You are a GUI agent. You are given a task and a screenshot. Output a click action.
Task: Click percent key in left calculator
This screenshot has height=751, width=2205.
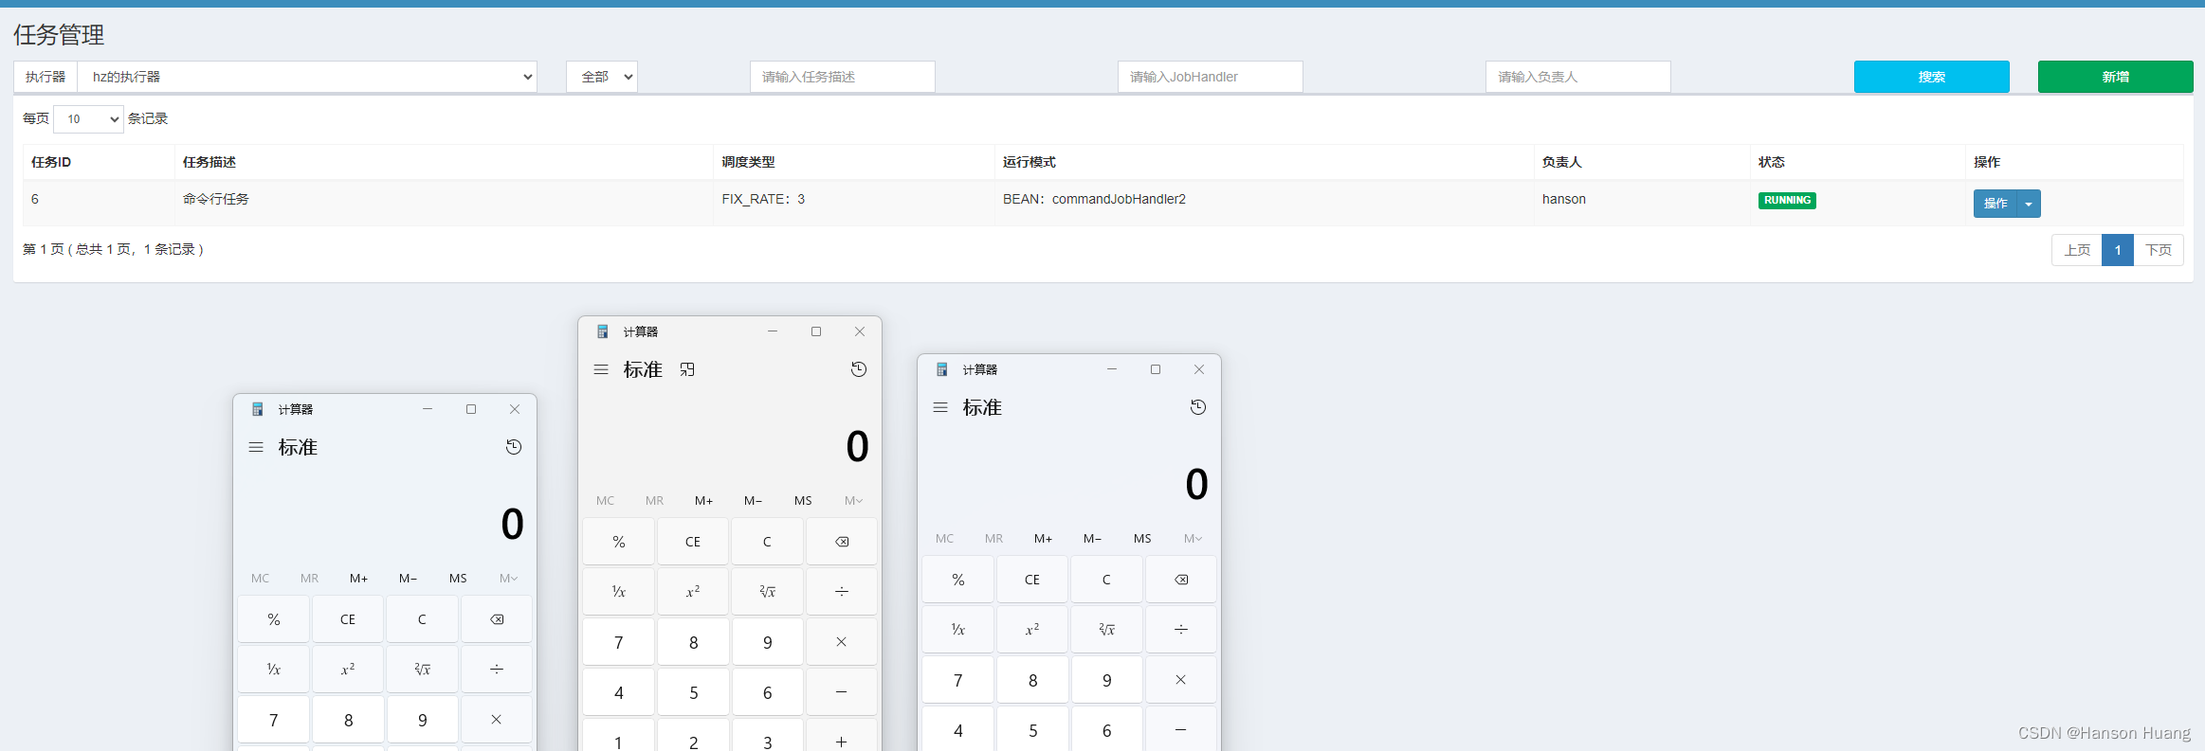(x=274, y=619)
